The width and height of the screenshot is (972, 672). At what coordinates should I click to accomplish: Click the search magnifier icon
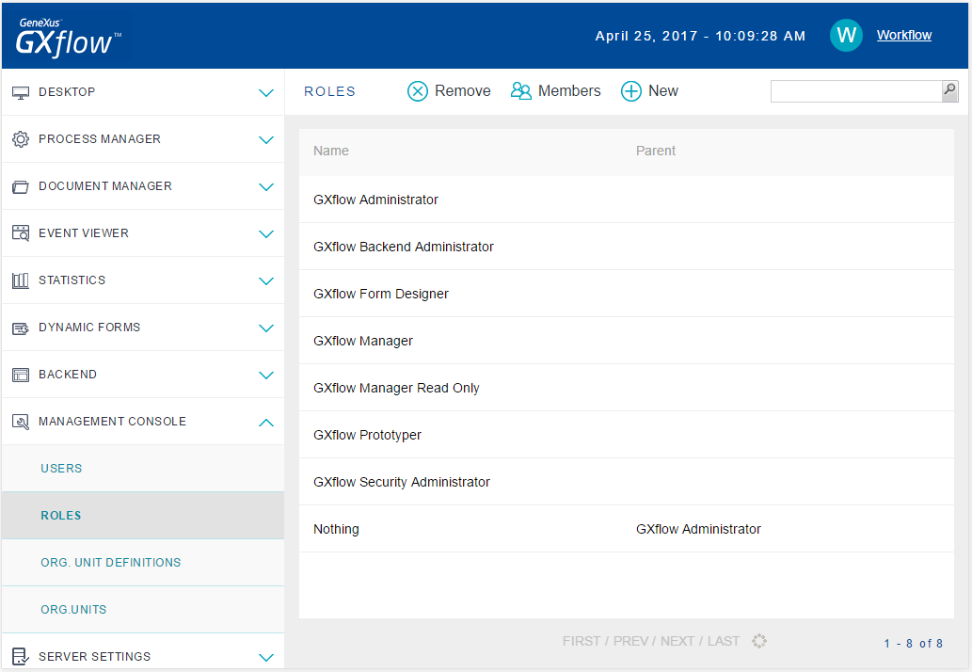coord(949,90)
